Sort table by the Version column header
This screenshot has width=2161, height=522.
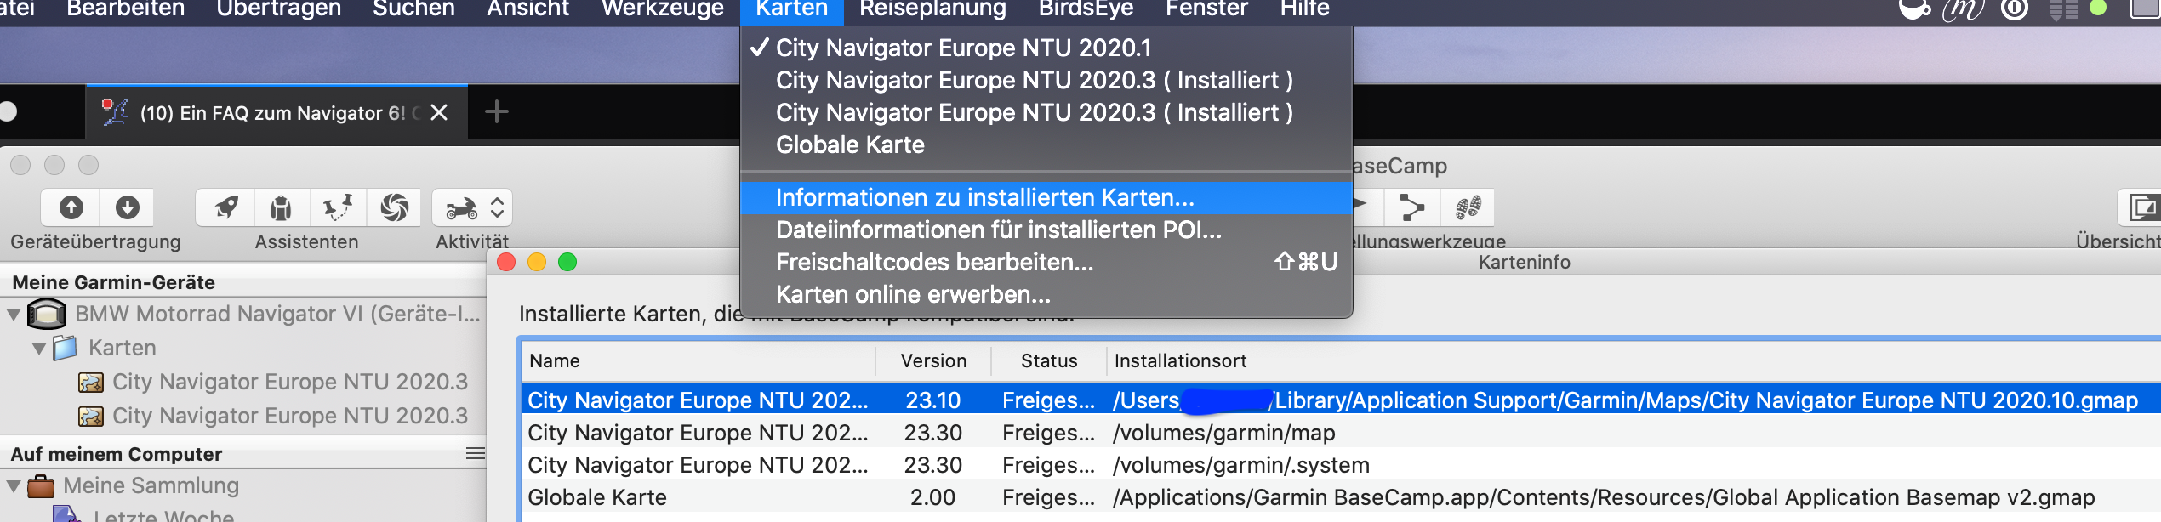[x=933, y=360]
